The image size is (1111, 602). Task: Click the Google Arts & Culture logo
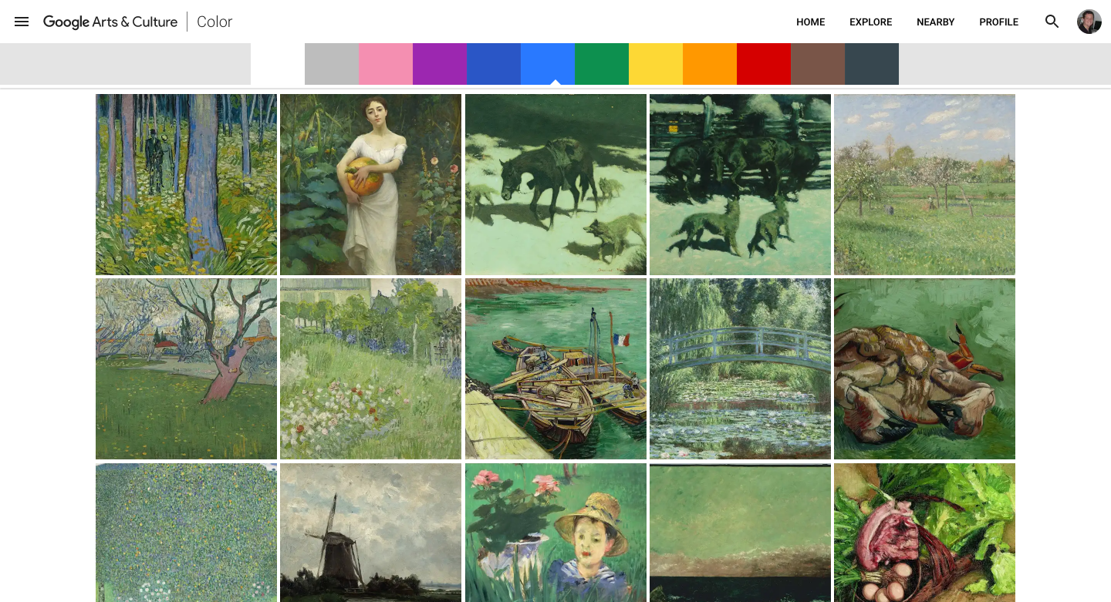[x=110, y=22]
